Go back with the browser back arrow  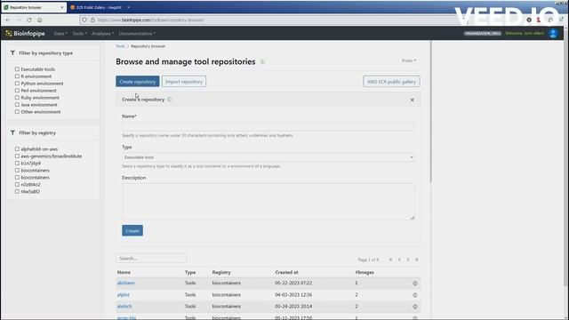8,20
